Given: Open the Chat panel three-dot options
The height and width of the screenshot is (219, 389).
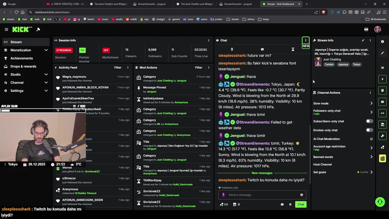Looking at the screenshot, I should click(305, 40).
